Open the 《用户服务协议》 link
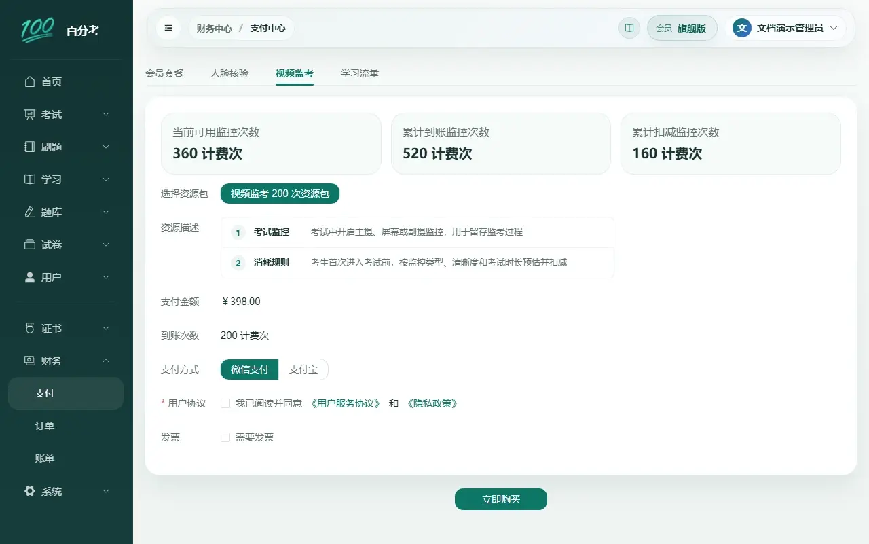869x544 pixels. click(346, 403)
